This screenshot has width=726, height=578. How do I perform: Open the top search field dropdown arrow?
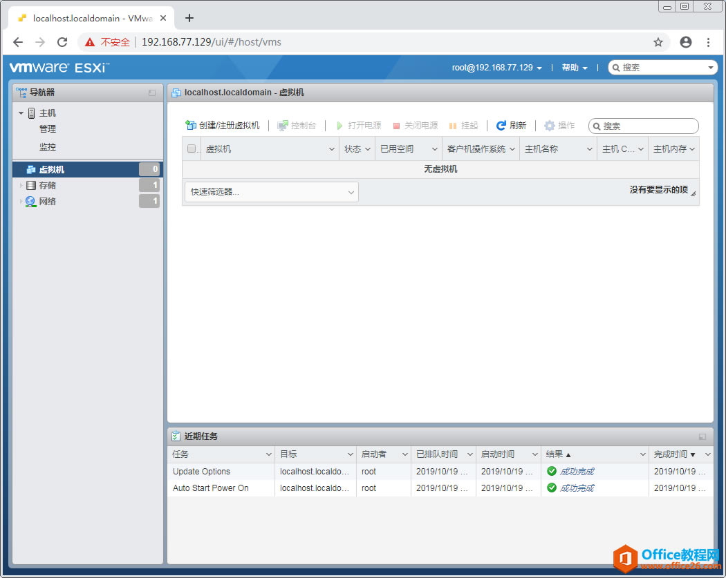(x=711, y=68)
